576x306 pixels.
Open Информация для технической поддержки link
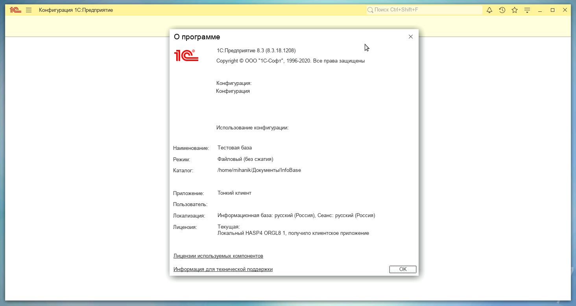[223, 269]
